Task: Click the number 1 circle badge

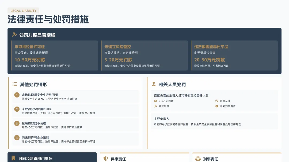Action: pyautogui.click(x=17, y=95)
